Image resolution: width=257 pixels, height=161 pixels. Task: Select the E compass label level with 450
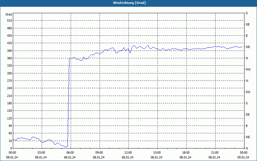[x=247, y=36]
